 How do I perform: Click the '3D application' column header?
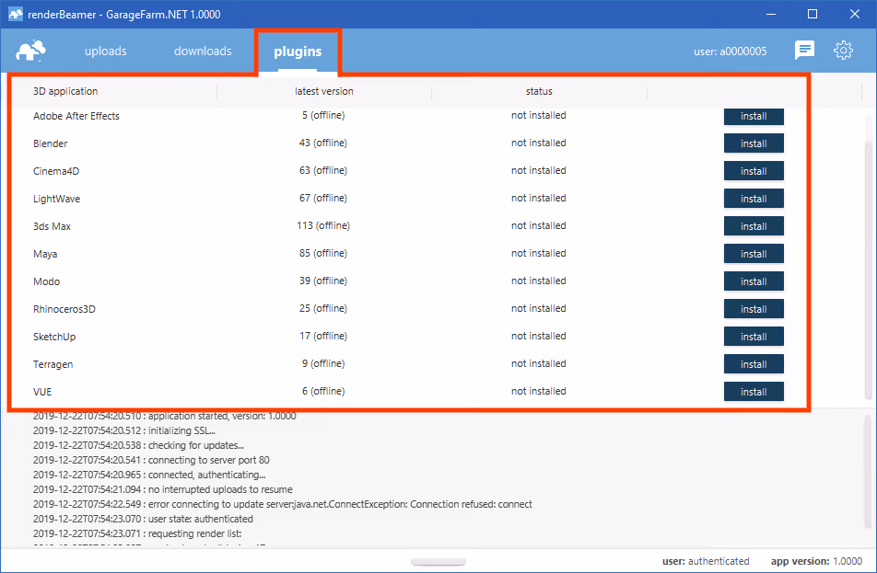click(x=65, y=91)
